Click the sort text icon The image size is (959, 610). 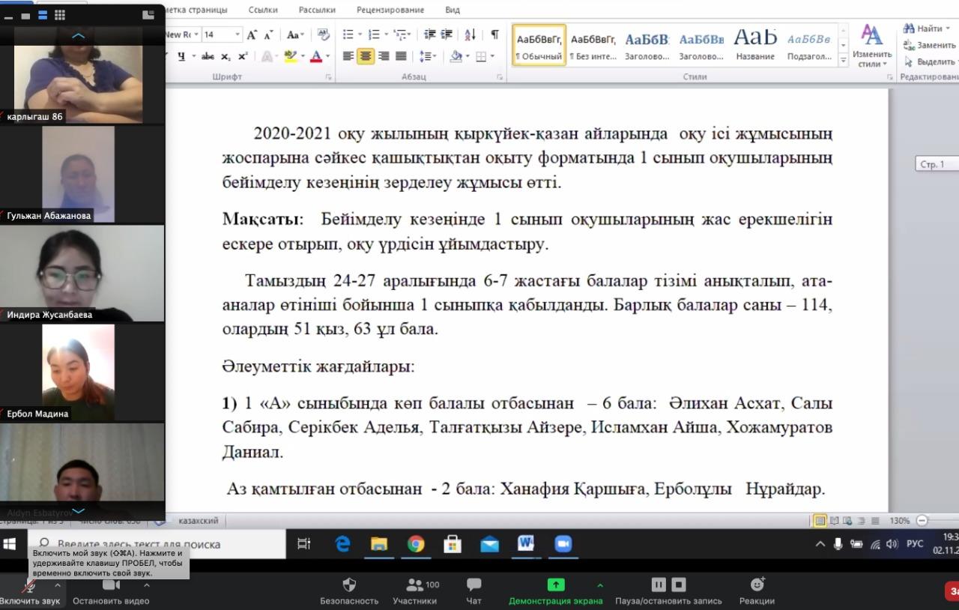click(x=470, y=34)
